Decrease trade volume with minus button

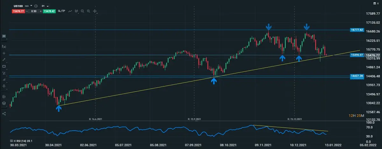coord(27,11)
